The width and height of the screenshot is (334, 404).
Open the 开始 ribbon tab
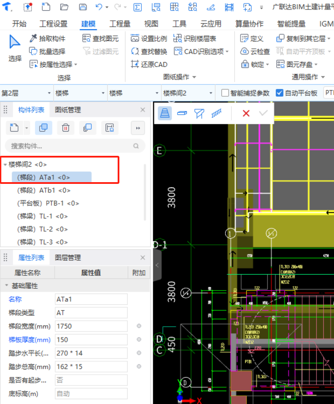coord(19,24)
